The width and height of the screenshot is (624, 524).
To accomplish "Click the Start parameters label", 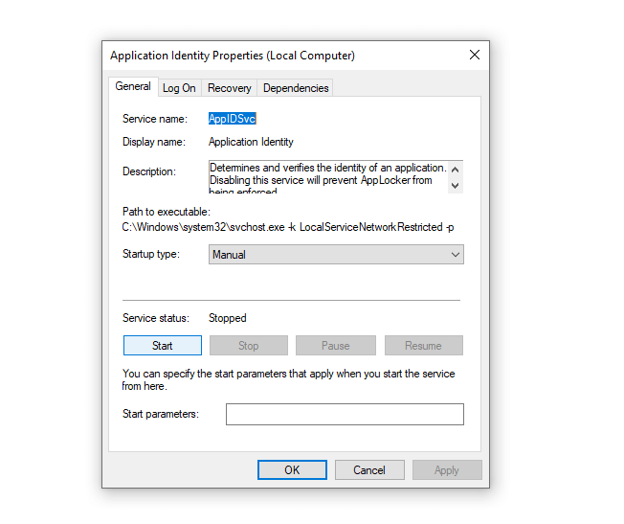I will tap(161, 414).
